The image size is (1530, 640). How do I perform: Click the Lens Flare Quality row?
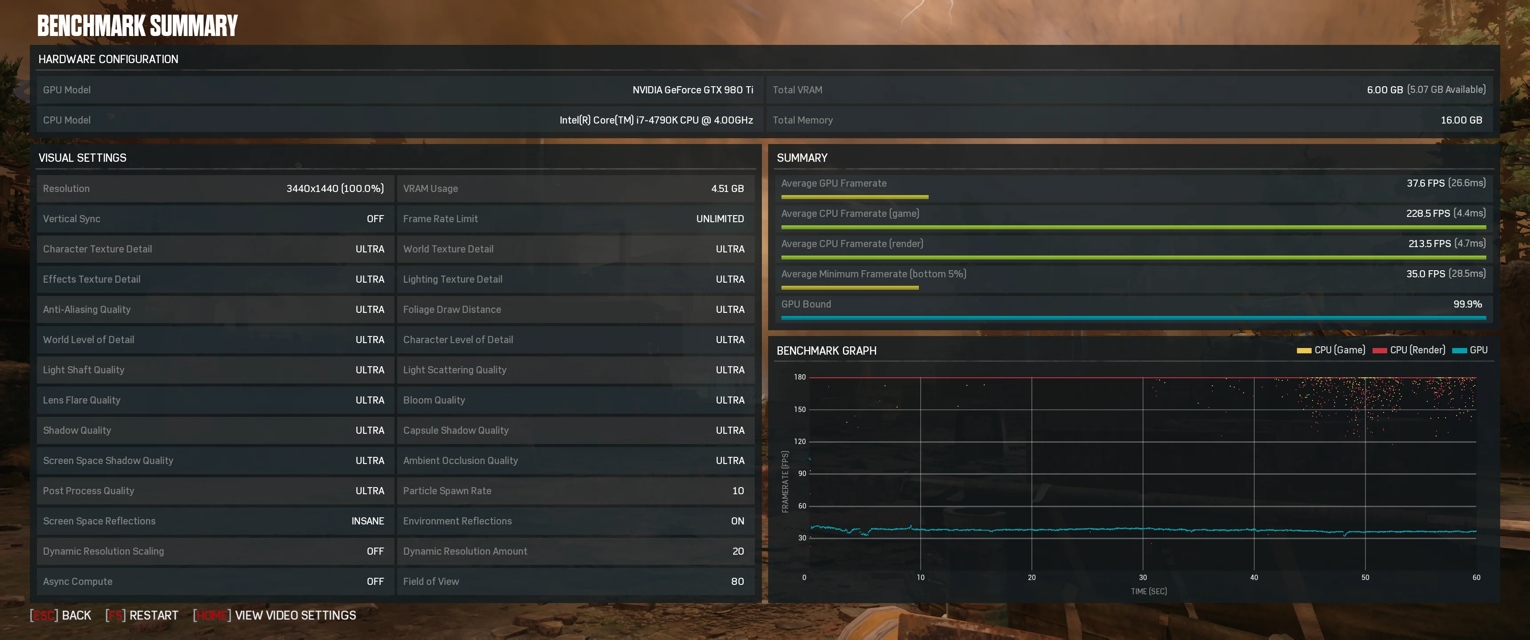coord(215,400)
